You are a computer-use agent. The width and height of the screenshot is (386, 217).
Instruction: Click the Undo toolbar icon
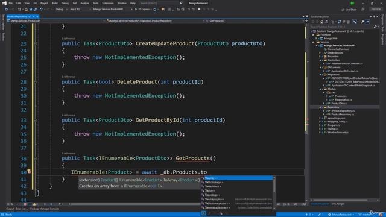(41, 10)
